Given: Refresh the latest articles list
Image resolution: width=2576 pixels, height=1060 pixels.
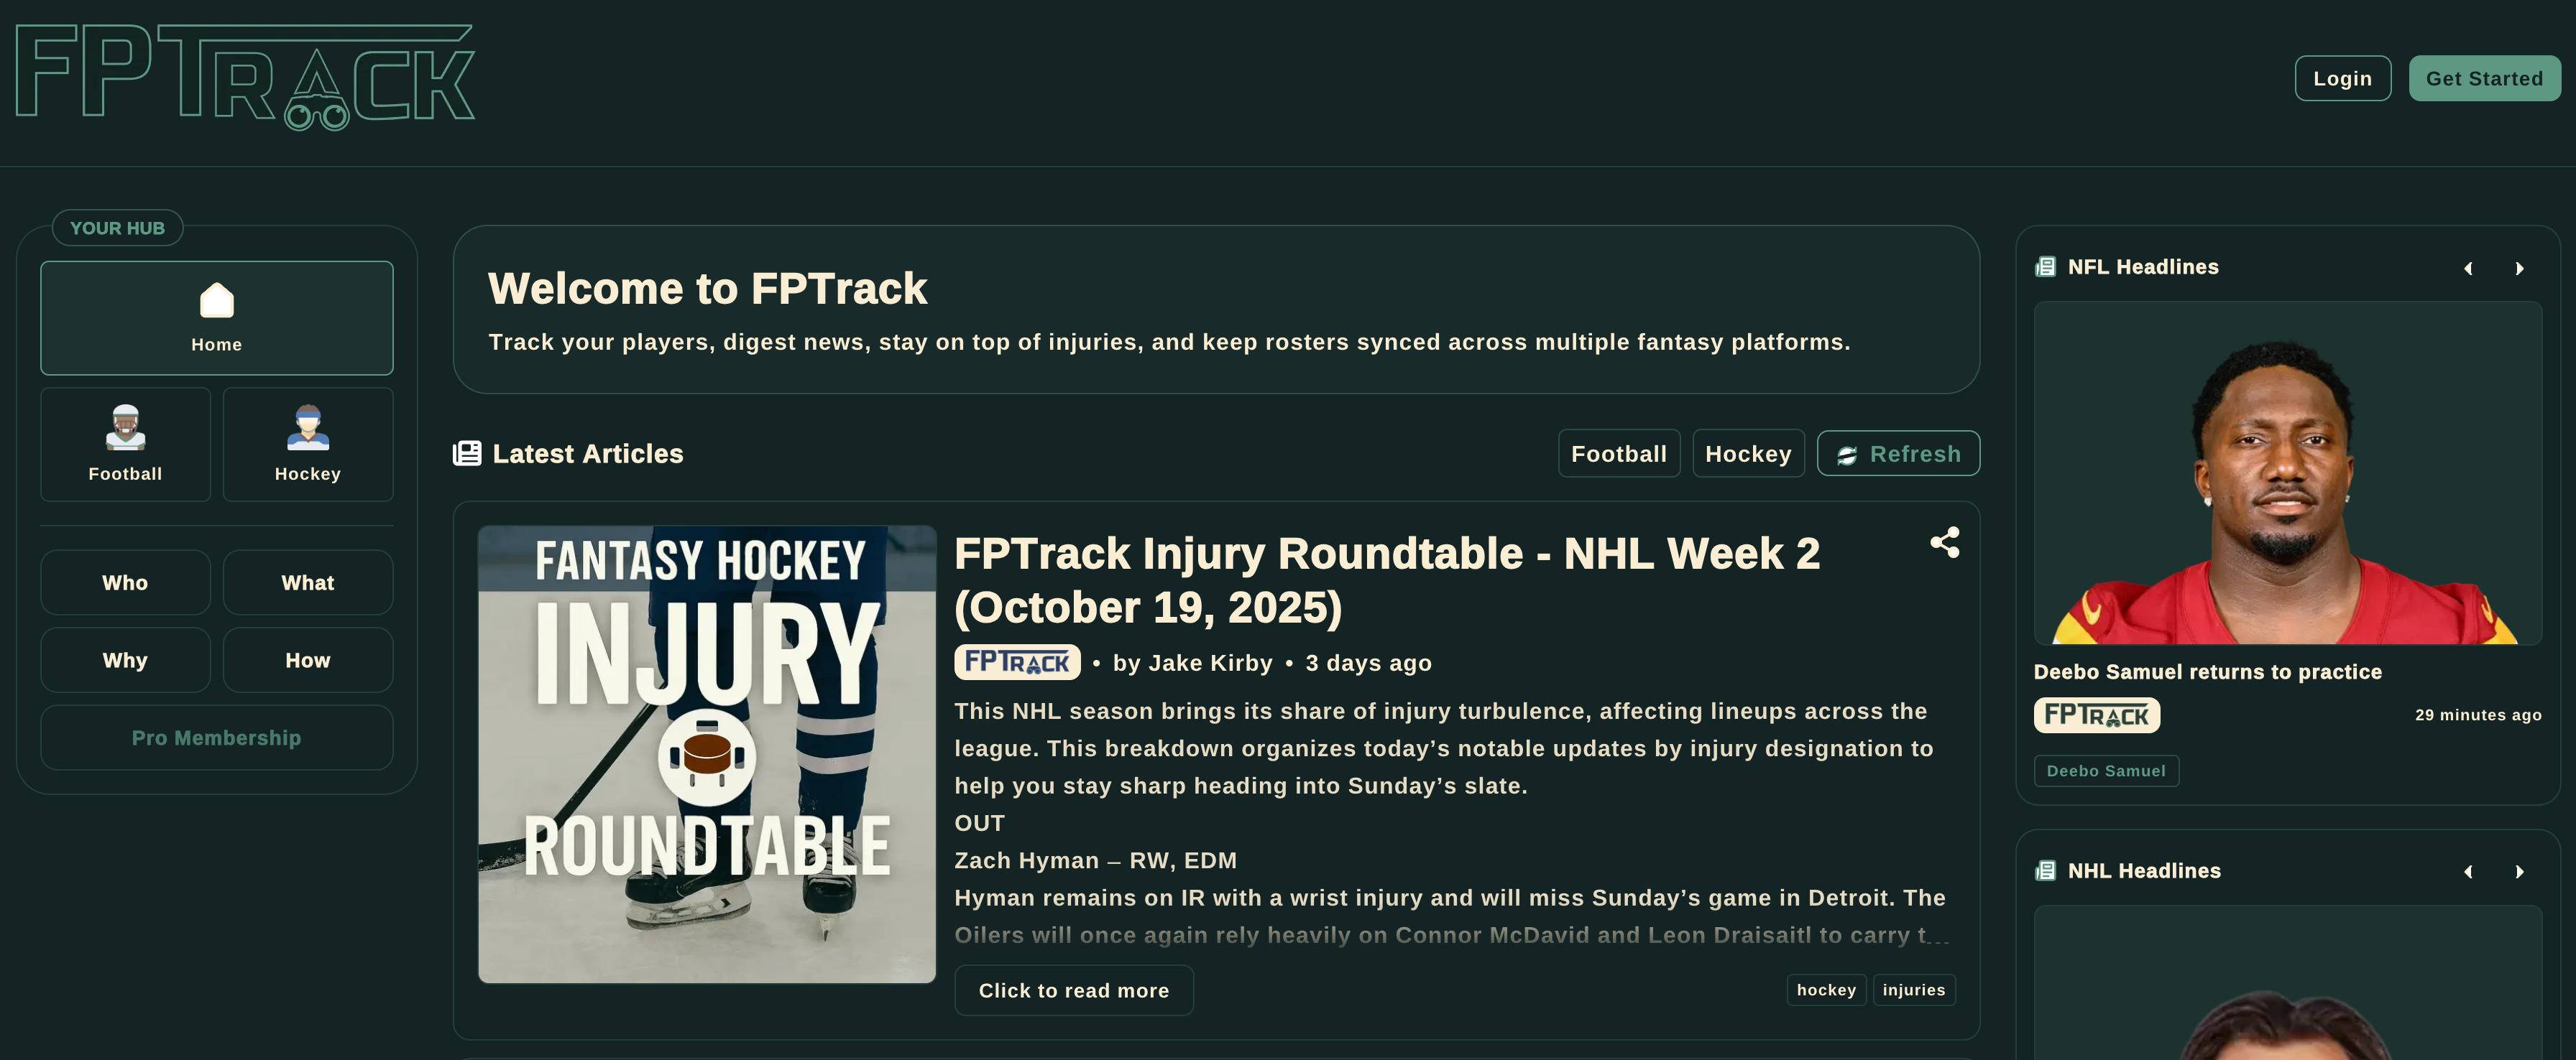Looking at the screenshot, I should (1897, 454).
